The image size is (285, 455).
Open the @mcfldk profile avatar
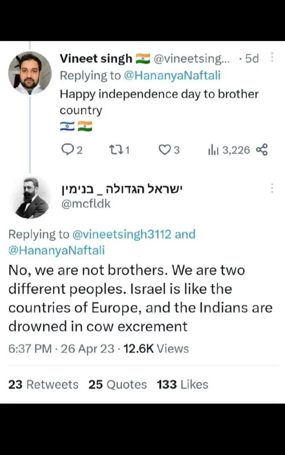32,197
